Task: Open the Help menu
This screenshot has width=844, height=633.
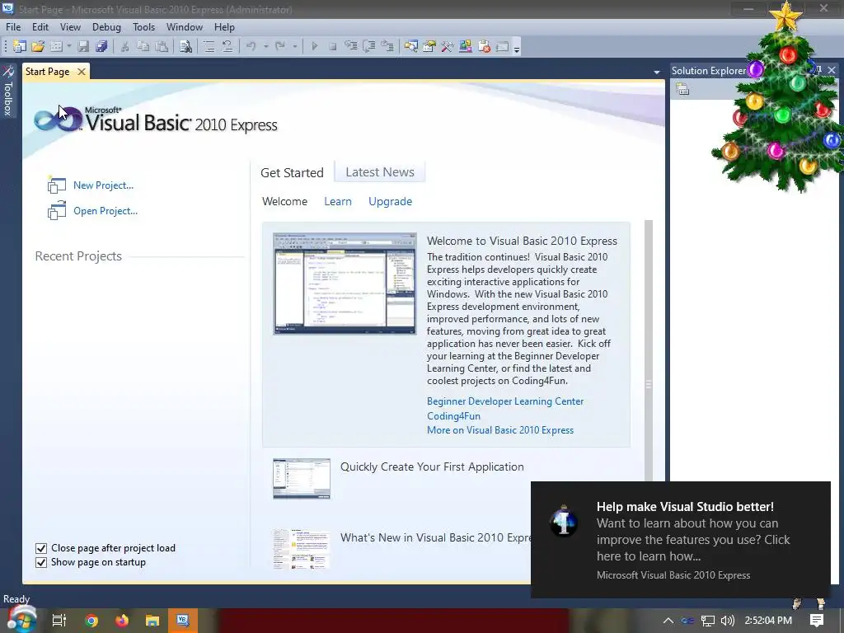Action: (224, 27)
